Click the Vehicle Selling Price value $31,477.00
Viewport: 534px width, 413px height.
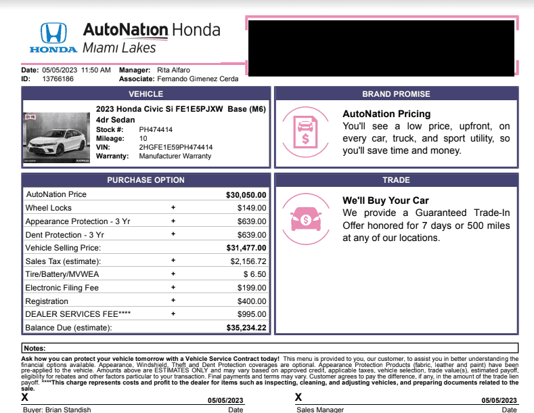coord(246,248)
